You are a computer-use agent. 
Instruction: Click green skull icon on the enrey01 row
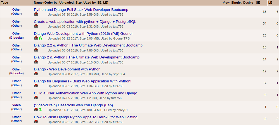[40, 110]
